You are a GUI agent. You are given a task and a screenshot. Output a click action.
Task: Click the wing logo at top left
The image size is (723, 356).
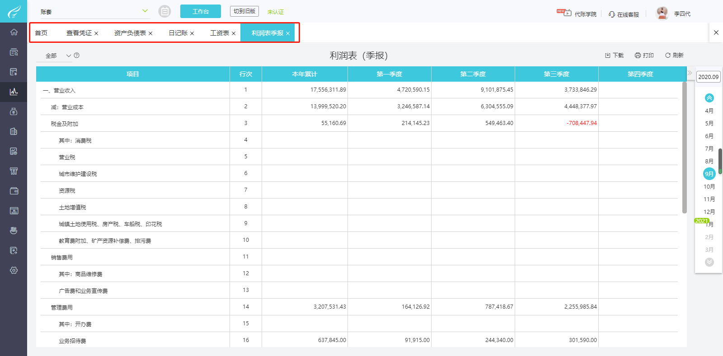pyautogui.click(x=14, y=11)
